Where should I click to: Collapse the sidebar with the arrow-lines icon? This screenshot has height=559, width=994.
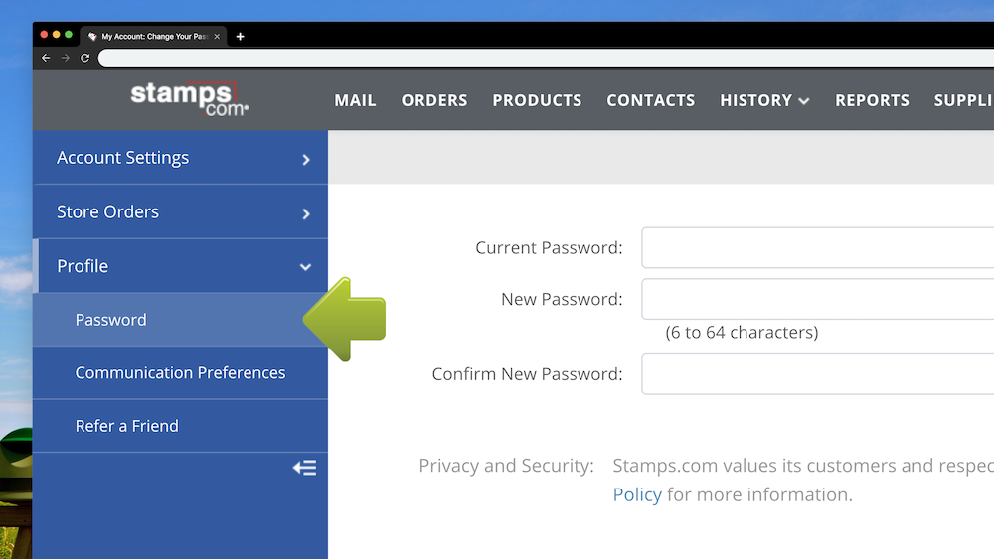pyautogui.click(x=304, y=468)
